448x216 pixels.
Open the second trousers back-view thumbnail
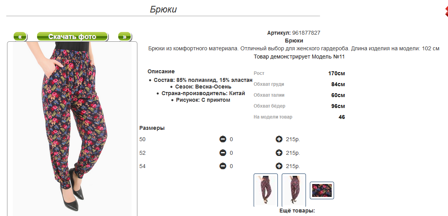pyautogui.click(x=294, y=190)
